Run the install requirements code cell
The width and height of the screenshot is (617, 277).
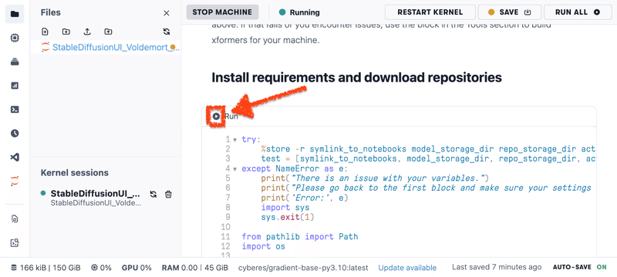(217, 116)
